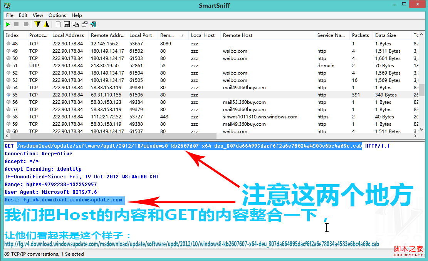Copy selected items using the copy icon
Image resolution: width=428 pixels, height=261 pixels.
(76, 25)
